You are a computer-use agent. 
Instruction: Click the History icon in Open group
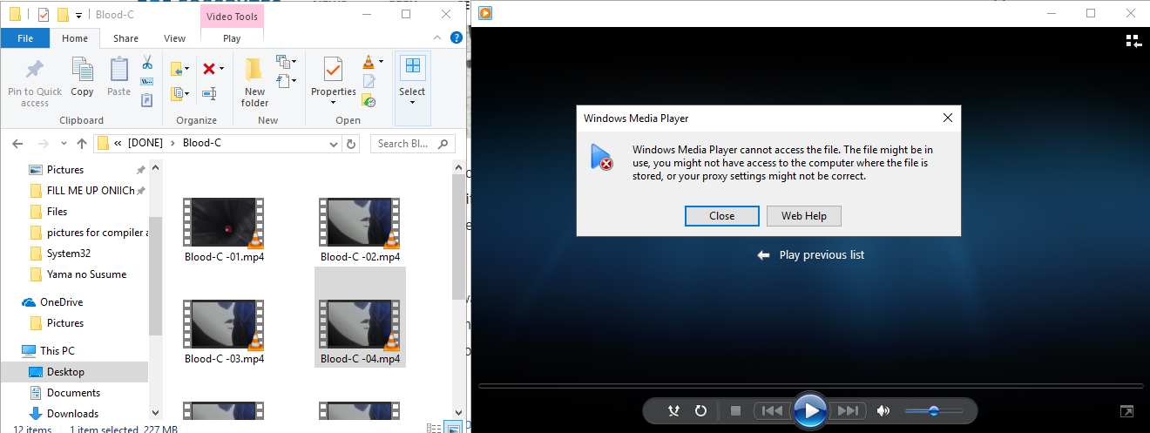(x=369, y=100)
